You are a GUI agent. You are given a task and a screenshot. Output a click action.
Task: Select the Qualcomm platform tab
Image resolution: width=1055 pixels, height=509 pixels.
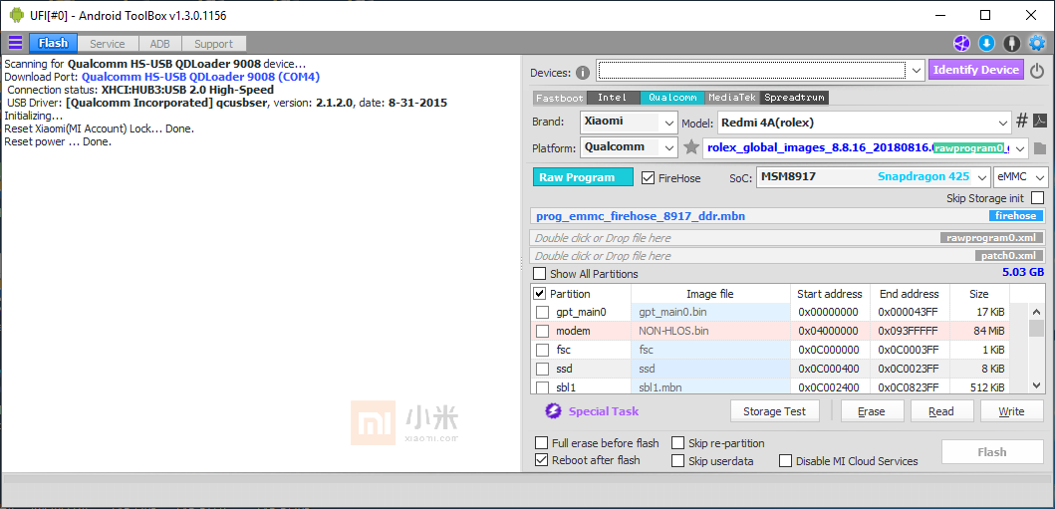(672, 98)
